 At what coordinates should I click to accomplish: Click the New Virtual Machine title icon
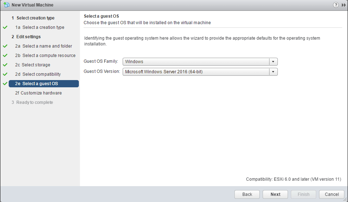[7, 5]
